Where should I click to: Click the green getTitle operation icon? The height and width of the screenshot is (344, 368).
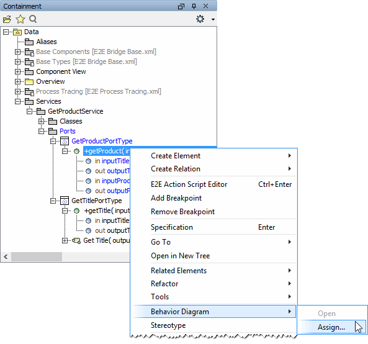77,211
